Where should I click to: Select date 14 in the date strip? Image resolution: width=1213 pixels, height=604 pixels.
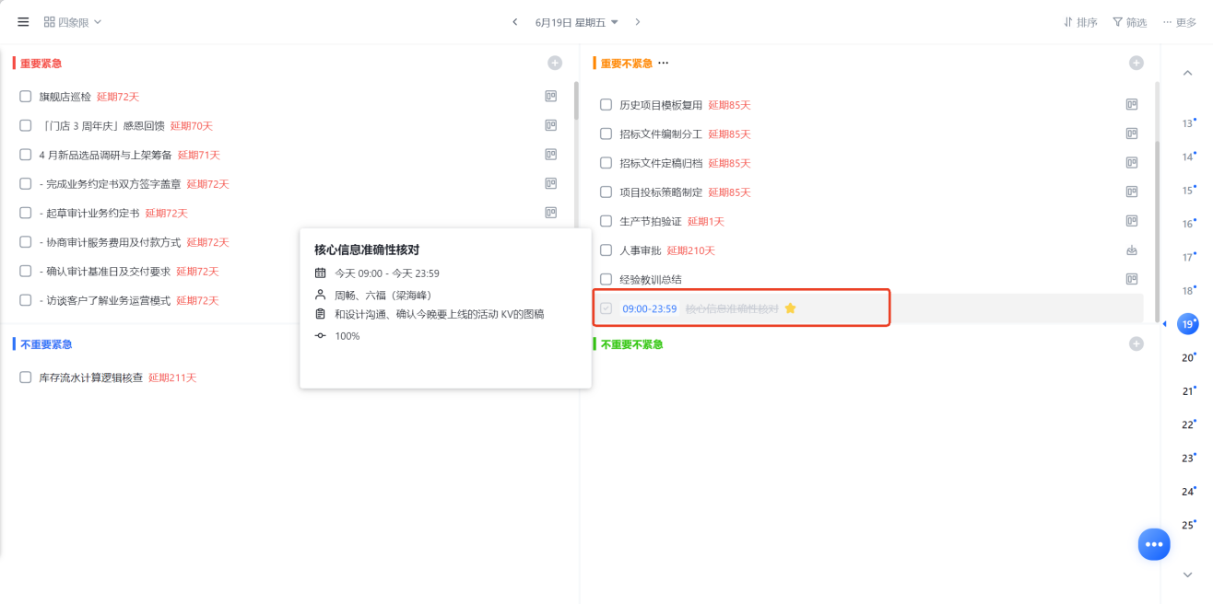coord(1188,157)
